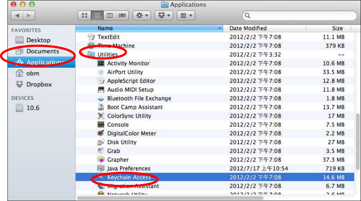Open the gear action menu

[x=142, y=16]
